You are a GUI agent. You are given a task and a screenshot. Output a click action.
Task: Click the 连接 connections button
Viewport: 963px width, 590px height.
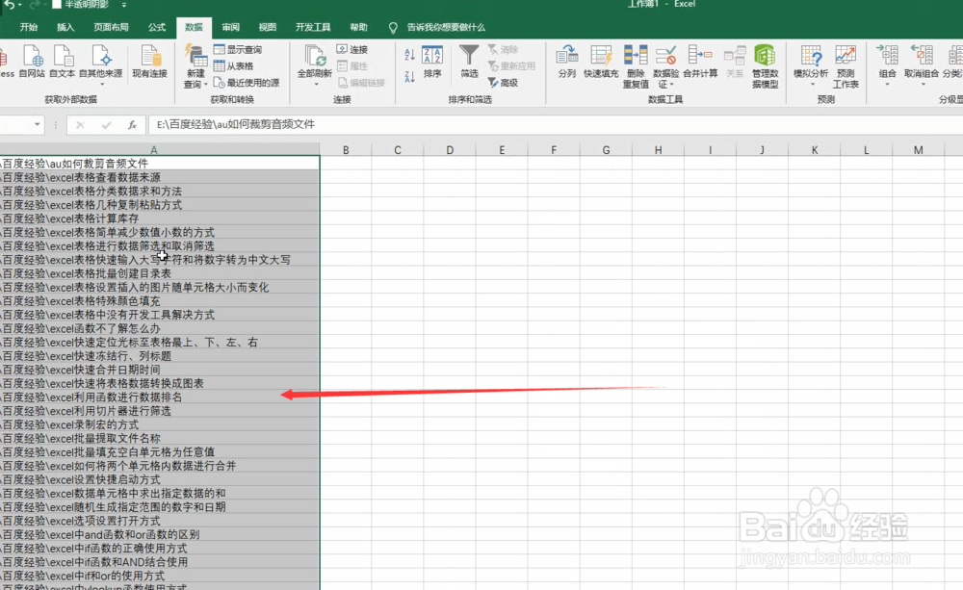tap(352, 49)
